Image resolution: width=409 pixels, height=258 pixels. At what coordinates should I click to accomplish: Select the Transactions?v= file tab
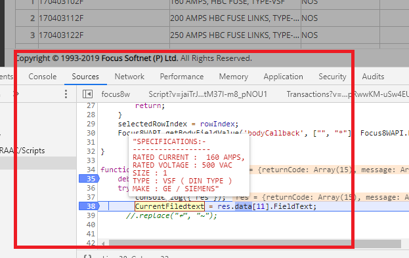pos(347,94)
